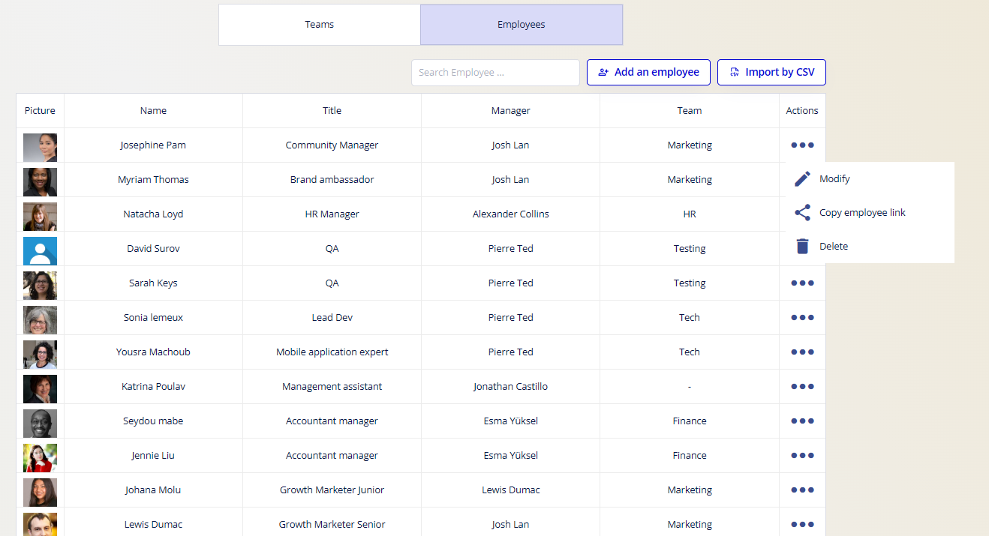The width and height of the screenshot is (989, 536).
Task: Open actions menu for Josephine Pam
Action: point(802,145)
